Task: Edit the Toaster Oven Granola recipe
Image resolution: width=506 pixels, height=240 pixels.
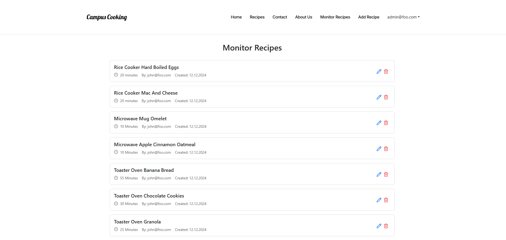Action: tap(379, 226)
